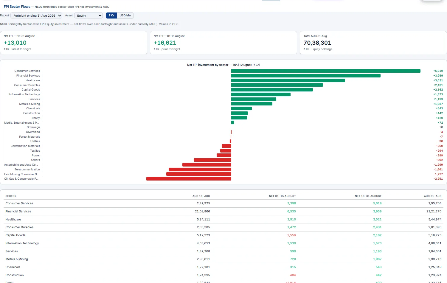Open the Asset Equity dropdown
This screenshot has height=283, width=447.
click(x=89, y=15)
